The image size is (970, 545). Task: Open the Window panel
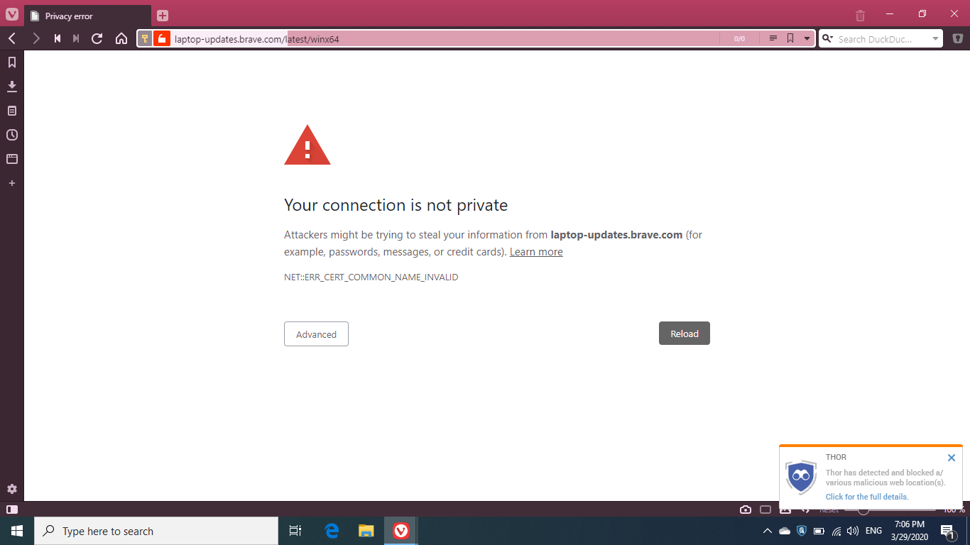[x=12, y=159]
